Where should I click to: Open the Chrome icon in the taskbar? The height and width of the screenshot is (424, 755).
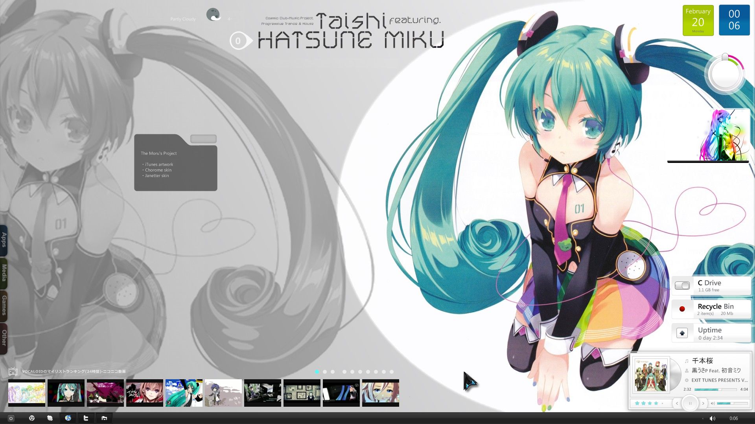coord(32,418)
